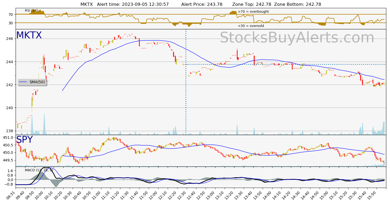
Task: Click the 'Zone Bottom: 242.78' title text
Action: [298, 4]
